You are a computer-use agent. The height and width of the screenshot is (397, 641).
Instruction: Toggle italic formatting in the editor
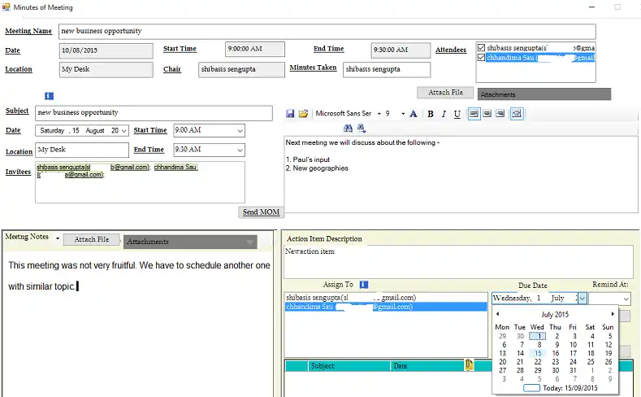tap(444, 114)
